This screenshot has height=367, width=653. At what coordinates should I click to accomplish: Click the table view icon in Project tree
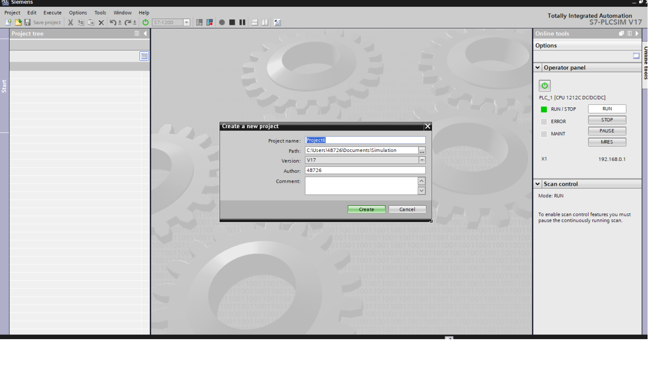coord(144,56)
